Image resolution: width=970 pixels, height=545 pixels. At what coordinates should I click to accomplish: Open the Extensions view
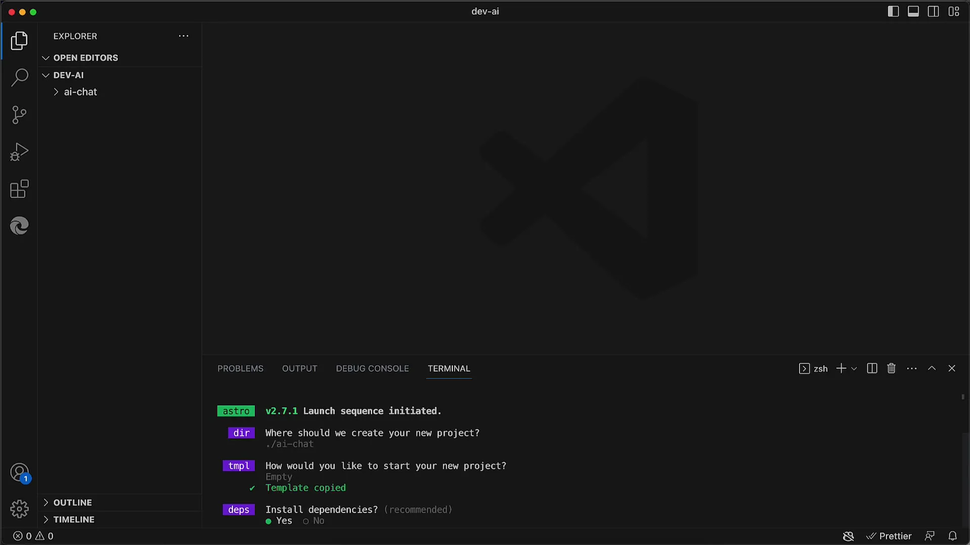click(19, 189)
